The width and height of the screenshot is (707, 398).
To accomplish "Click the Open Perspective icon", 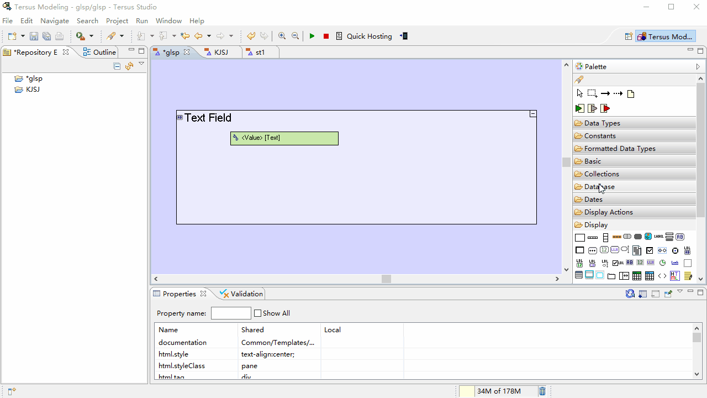I will [628, 36].
